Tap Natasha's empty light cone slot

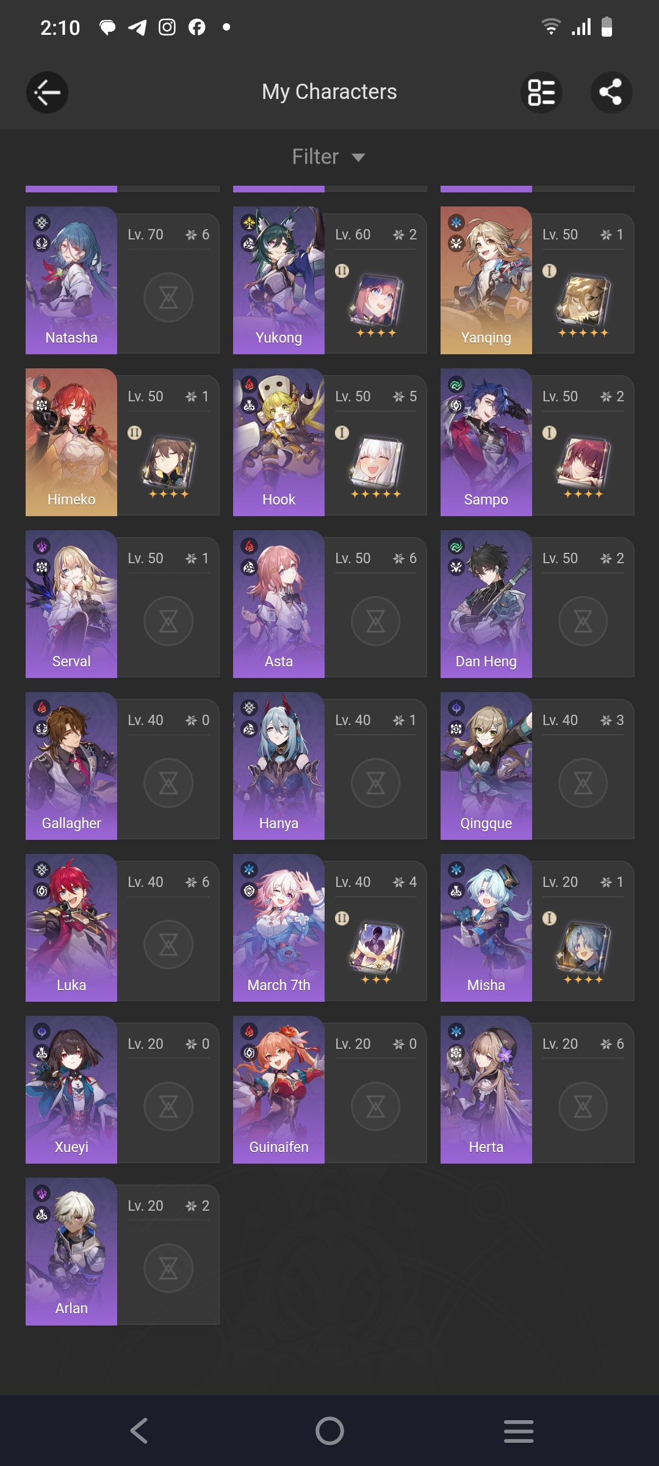[168, 297]
